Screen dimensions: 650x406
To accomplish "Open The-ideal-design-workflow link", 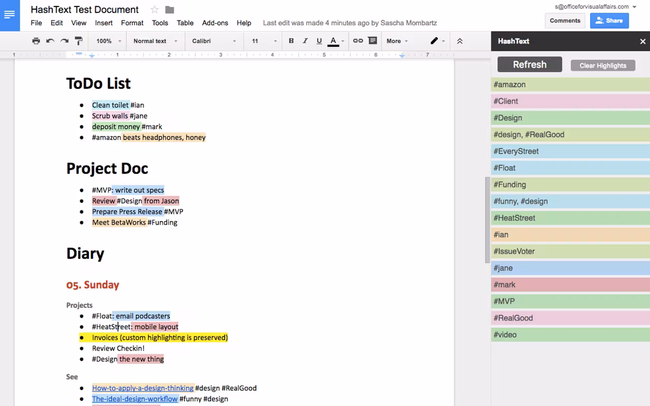I will pyautogui.click(x=135, y=398).
